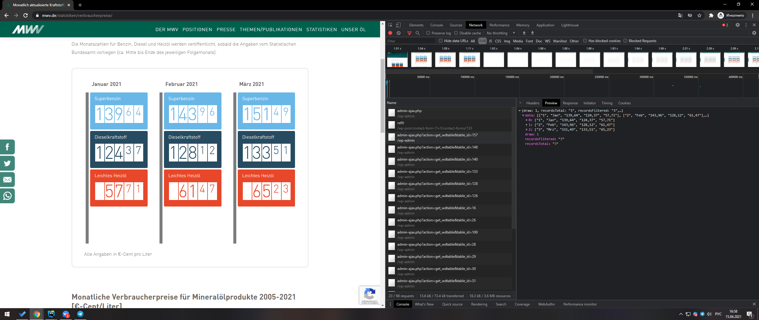Screen dimensions: 759x320
Task: Click the request list scrollbar
Action: pos(514,167)
